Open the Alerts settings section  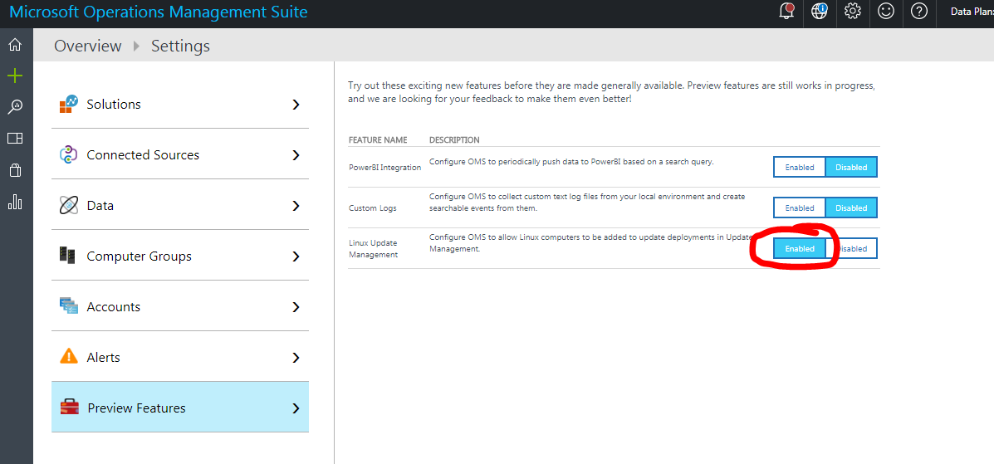(x=180, y=357)
